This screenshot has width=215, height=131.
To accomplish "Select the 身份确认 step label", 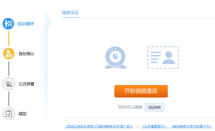I will tap(26, 54).
